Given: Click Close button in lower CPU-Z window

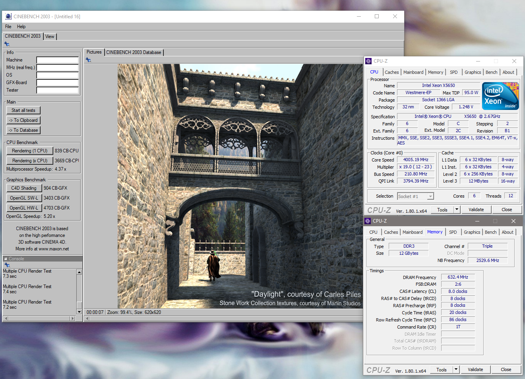Looking at the screenshot, I should tap(506, 369).
